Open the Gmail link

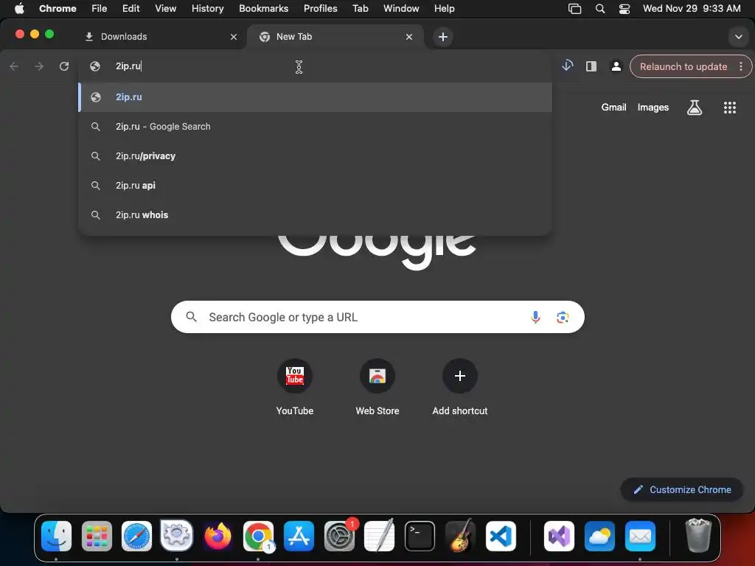pyautogui.click(x=613, y=108)
